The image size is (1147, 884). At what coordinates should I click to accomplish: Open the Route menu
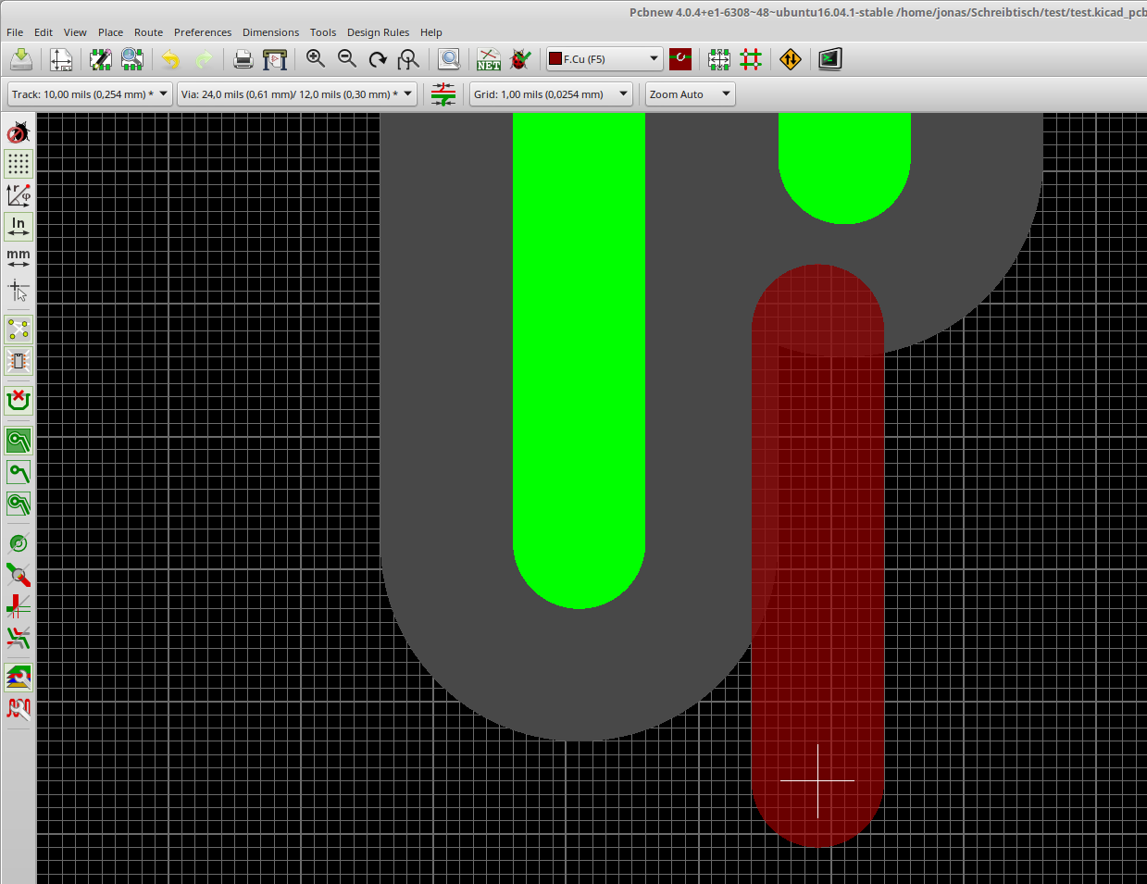point(148,32)
